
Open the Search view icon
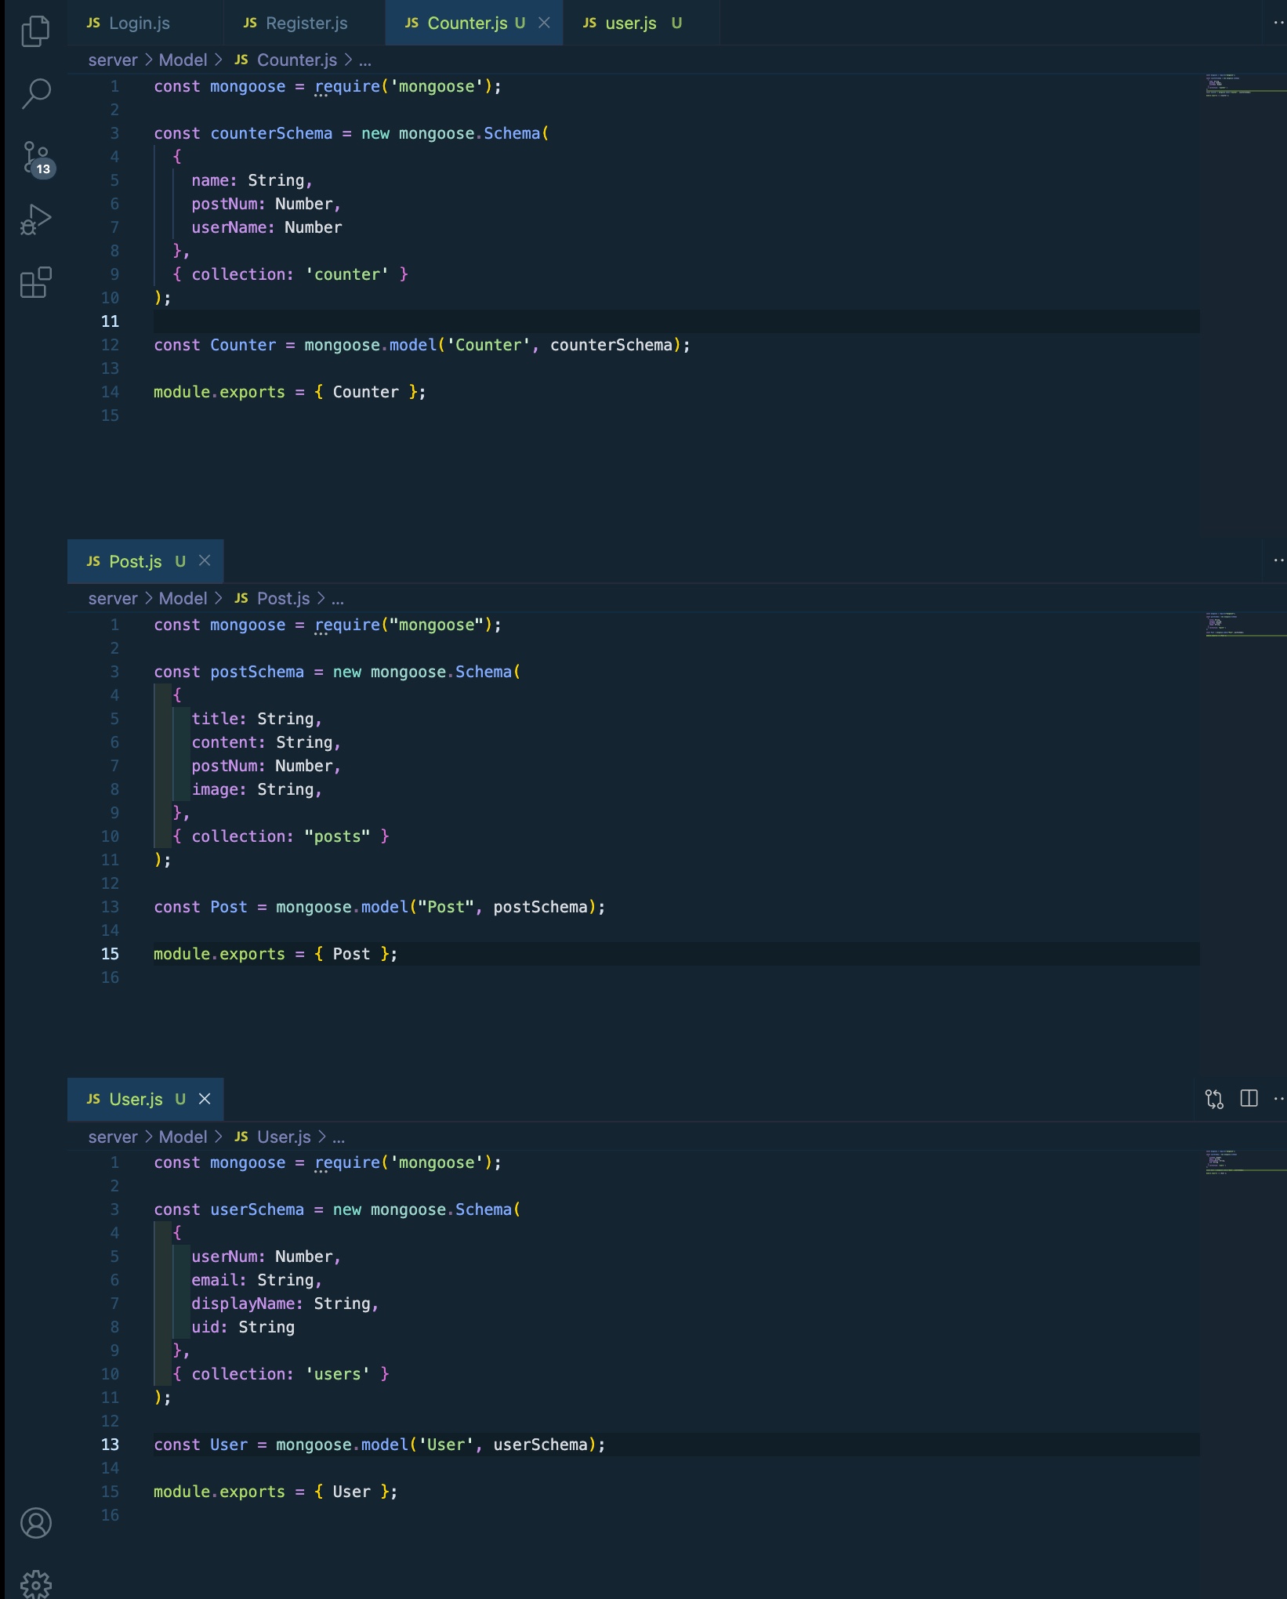[x=35, y=93]
